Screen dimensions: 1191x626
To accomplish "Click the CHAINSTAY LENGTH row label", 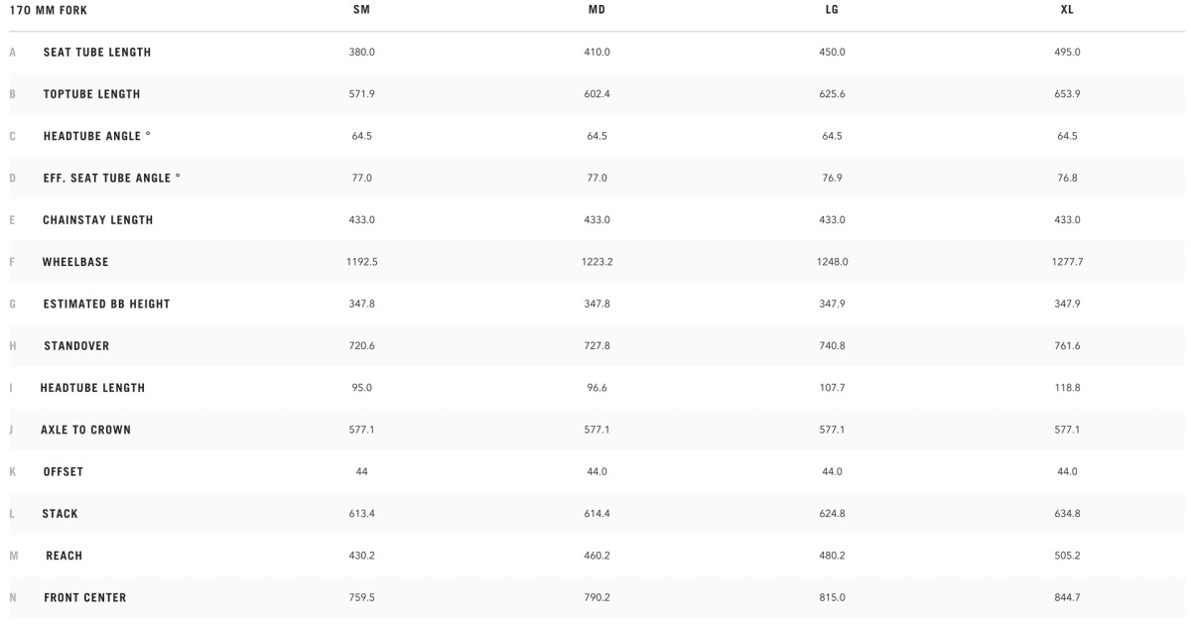I will [98, 220].
